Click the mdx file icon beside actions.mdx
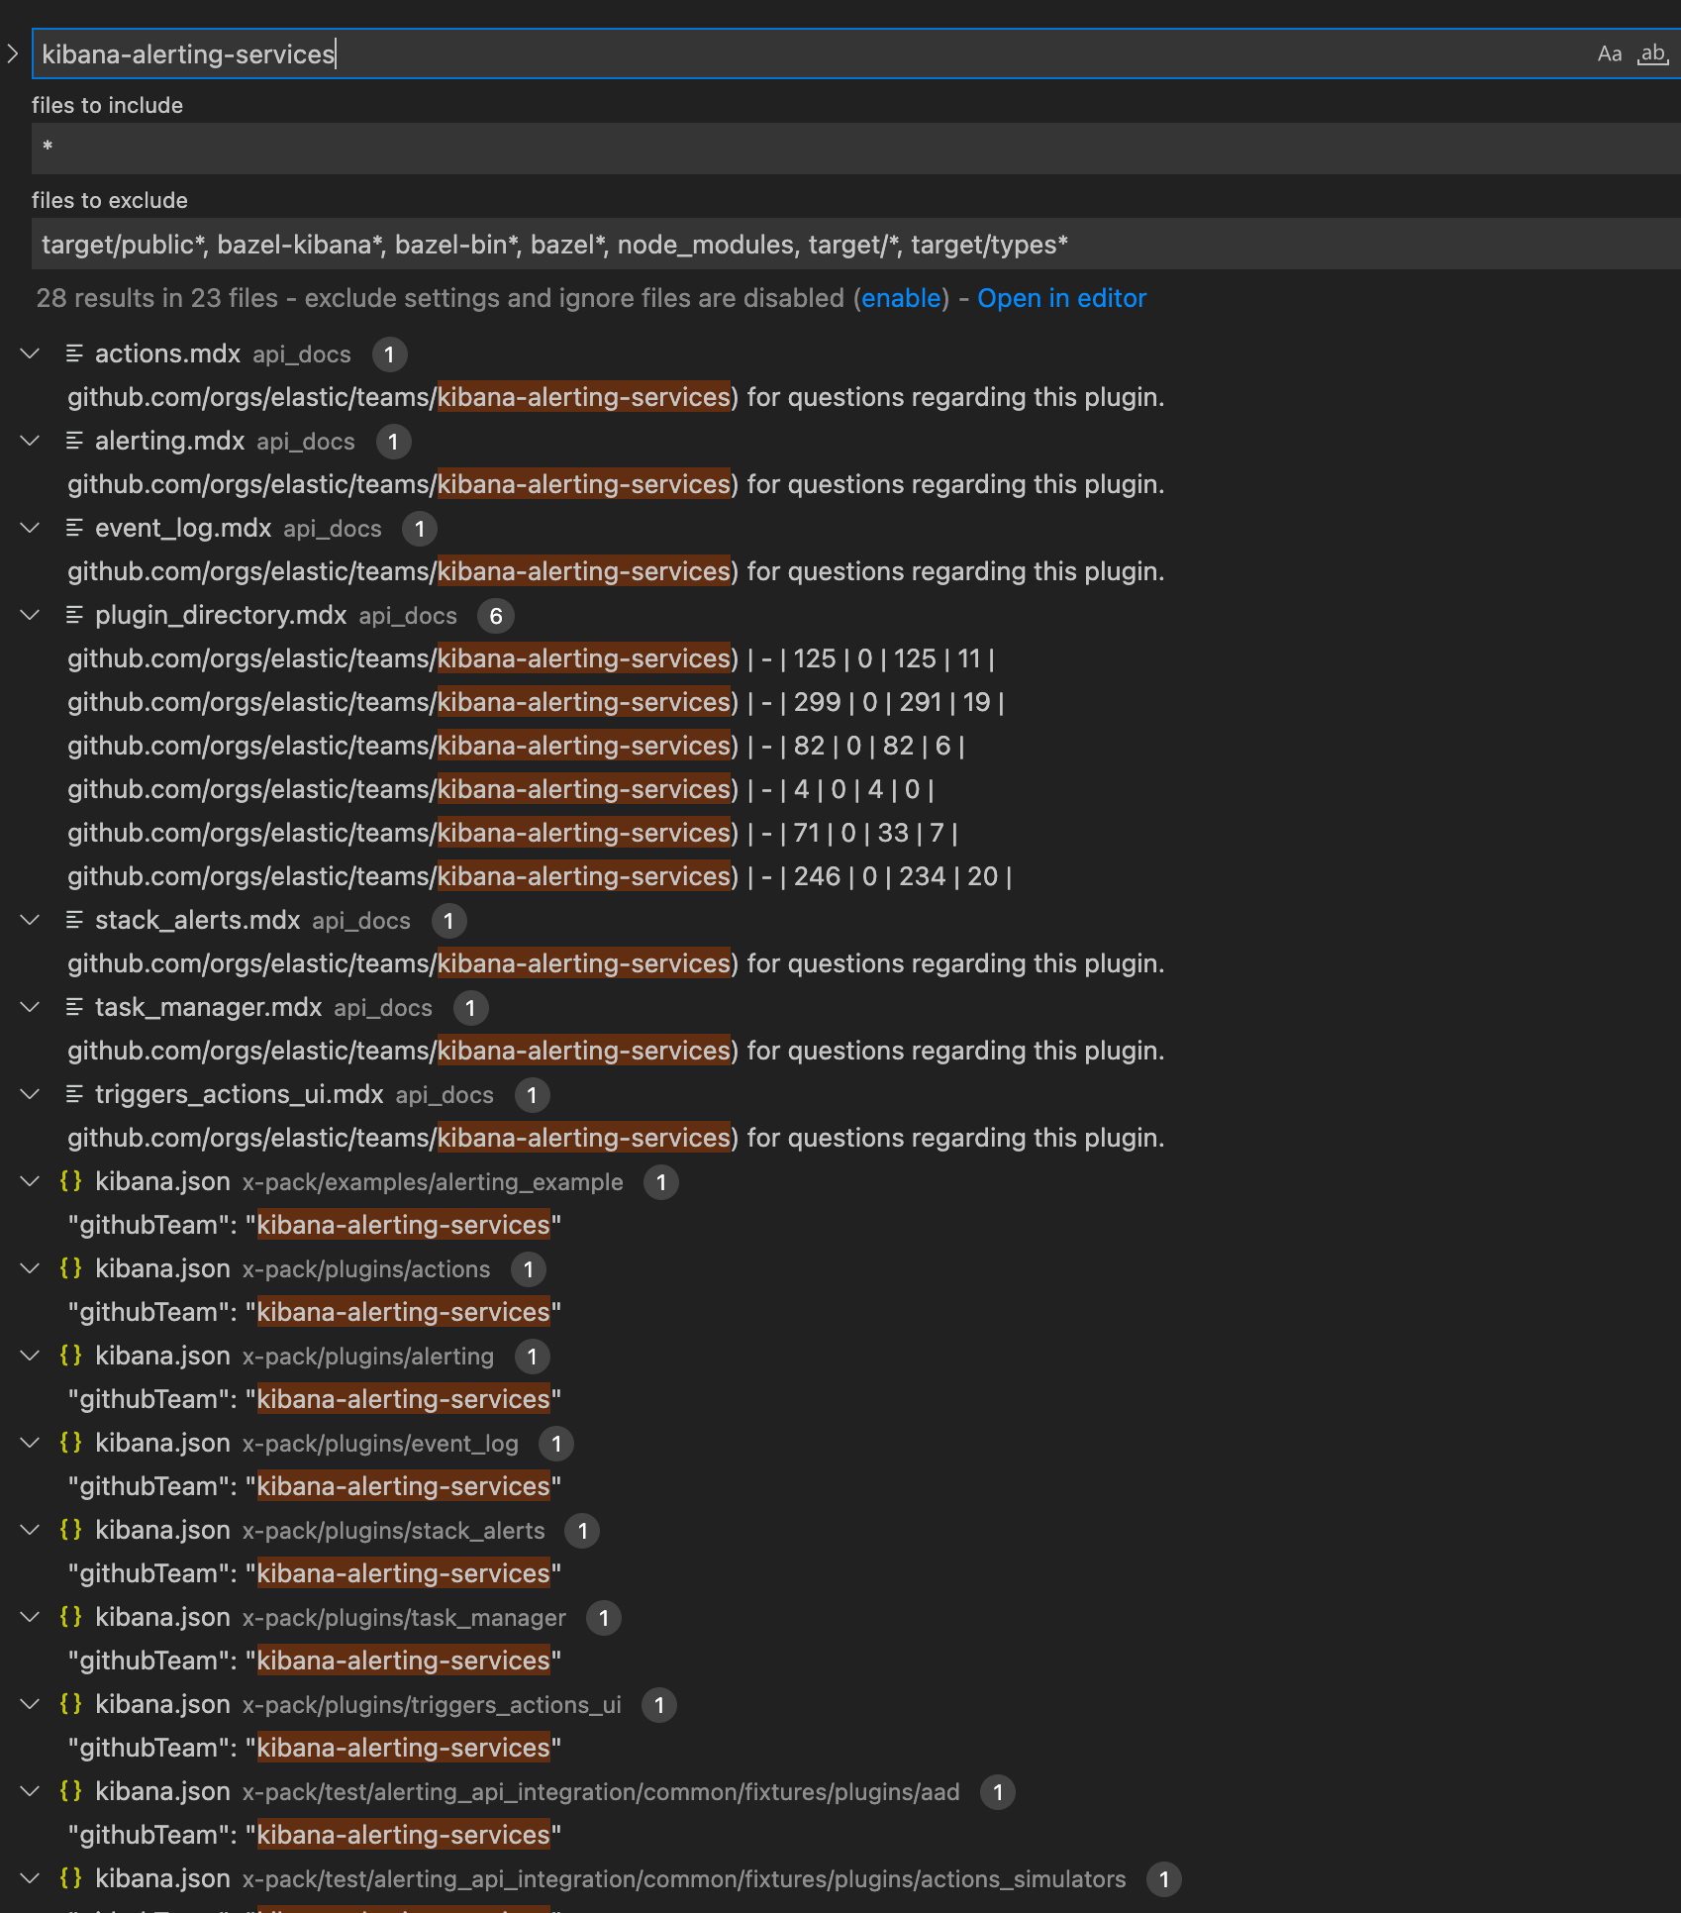Image resolution: width=1681 pixels, height=1913 pixels. tap(74, 353)
